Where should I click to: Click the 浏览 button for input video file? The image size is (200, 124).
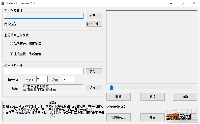coord(94,16)
